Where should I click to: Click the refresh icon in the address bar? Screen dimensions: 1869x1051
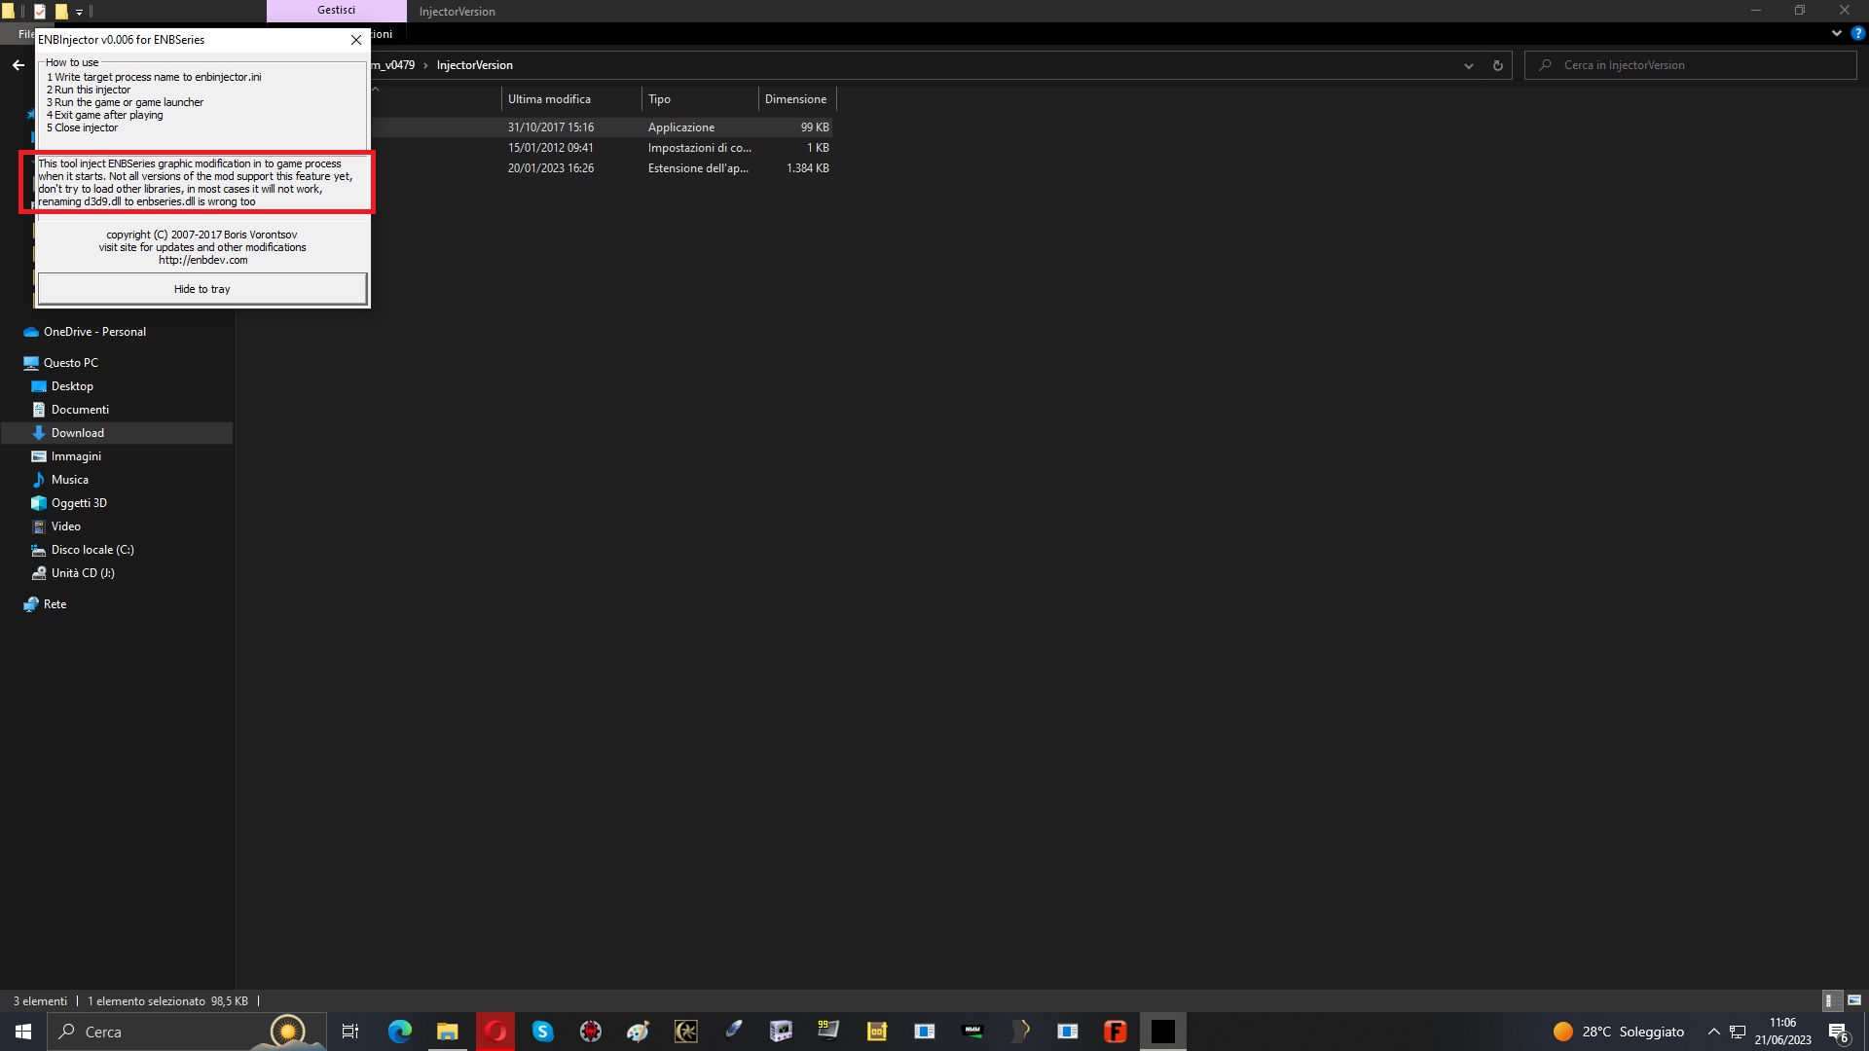pyautogui.click(x=1498, y=65)
